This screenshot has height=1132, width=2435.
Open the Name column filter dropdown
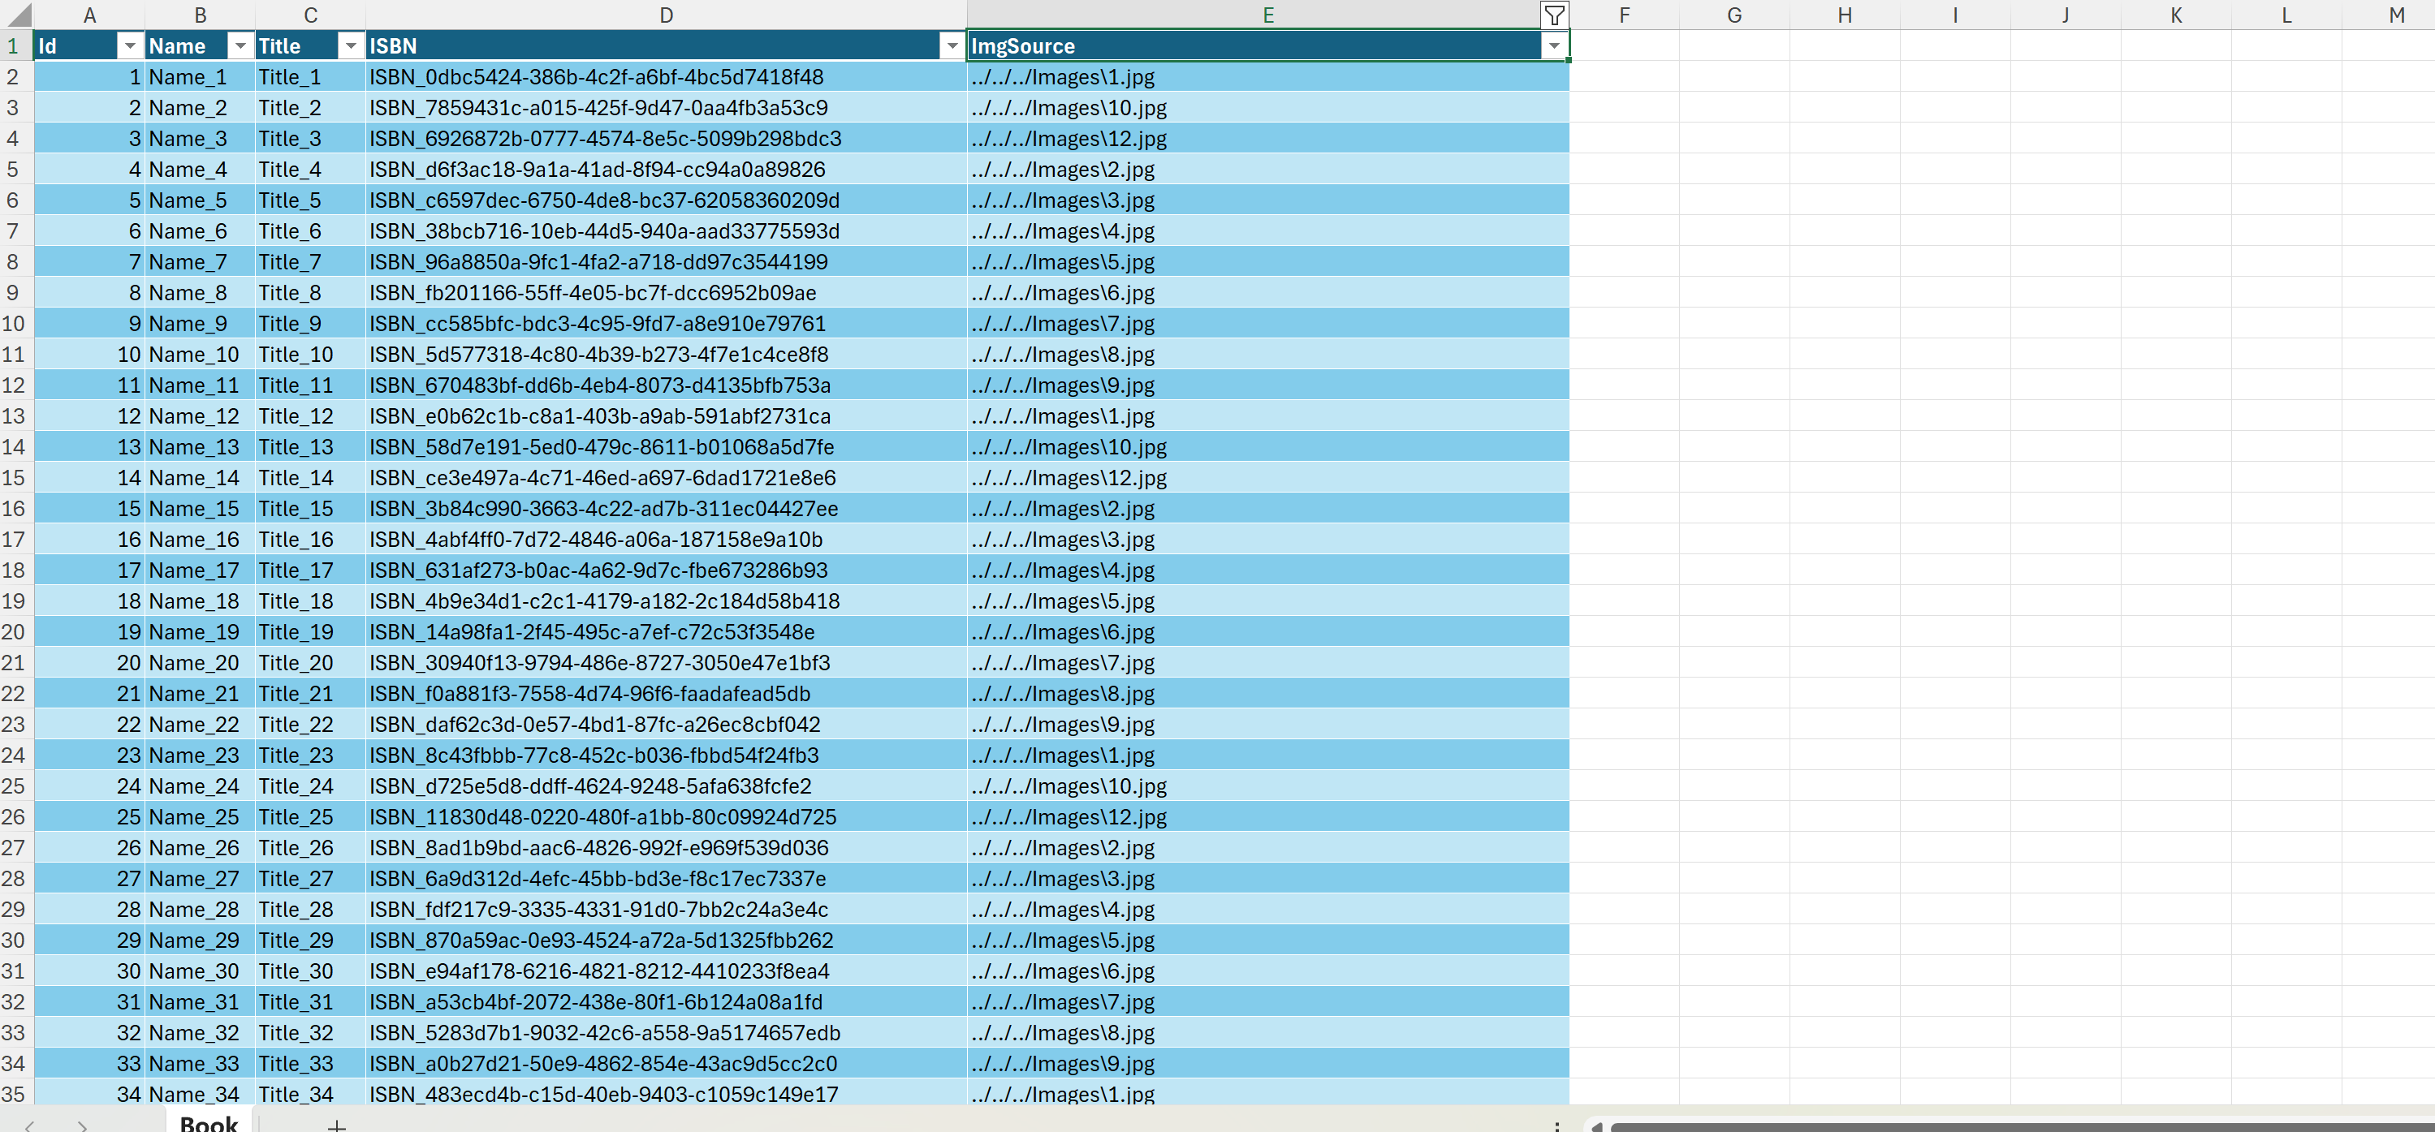tap(240, 46)
